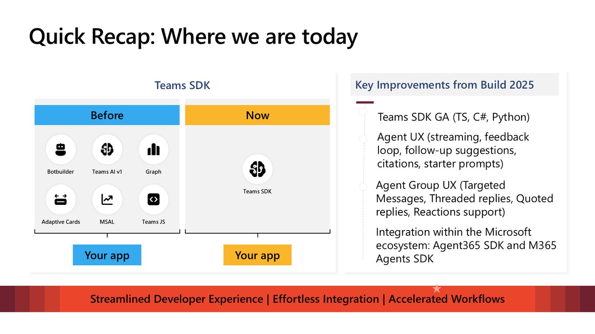Click the Teams SDK brain icon under Now
This screenshot has width=595, height=334.
257,169
